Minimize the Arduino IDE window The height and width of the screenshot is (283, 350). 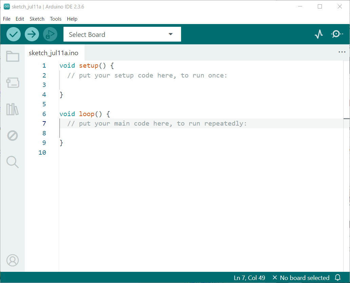(300, 6)
